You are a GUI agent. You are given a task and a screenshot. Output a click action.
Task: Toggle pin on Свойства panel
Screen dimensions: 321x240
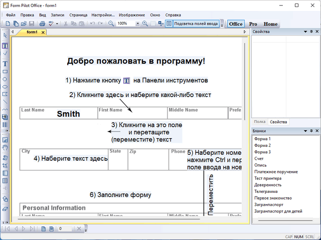pyautogui.click(x=311, y=32)
